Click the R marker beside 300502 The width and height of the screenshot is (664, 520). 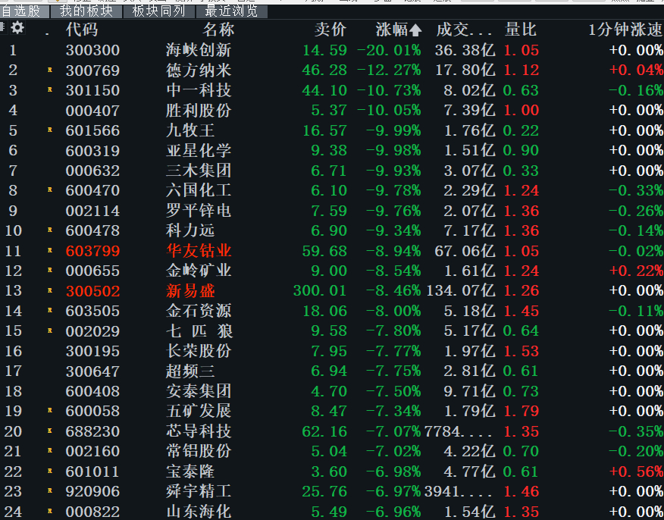[x=49, y=290]
